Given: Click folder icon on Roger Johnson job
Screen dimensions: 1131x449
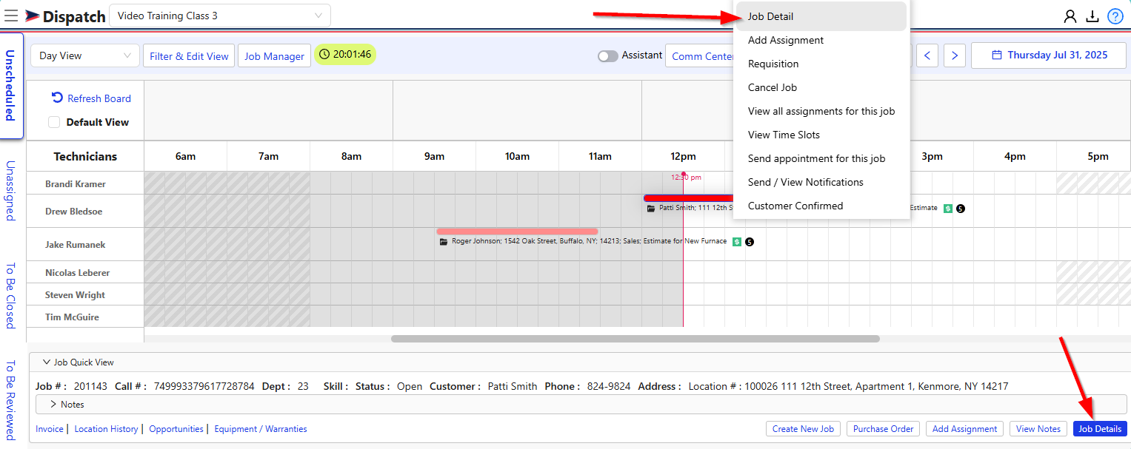Looking at the screenshot, I should click(x=444, y=242).
